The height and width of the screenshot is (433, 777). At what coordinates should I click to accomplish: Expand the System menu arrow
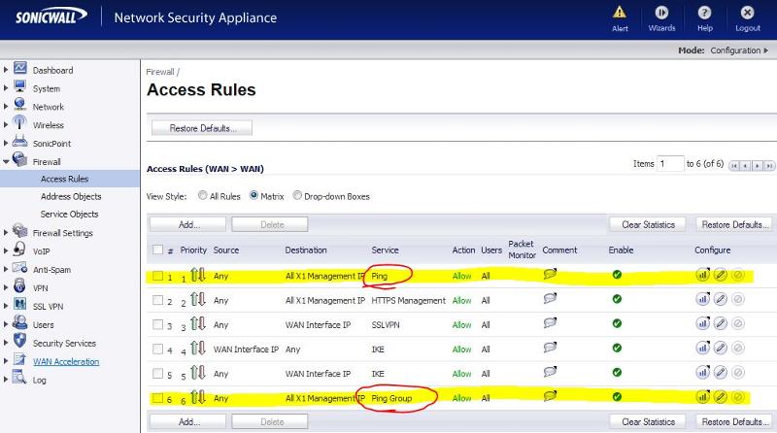point(6,88)
